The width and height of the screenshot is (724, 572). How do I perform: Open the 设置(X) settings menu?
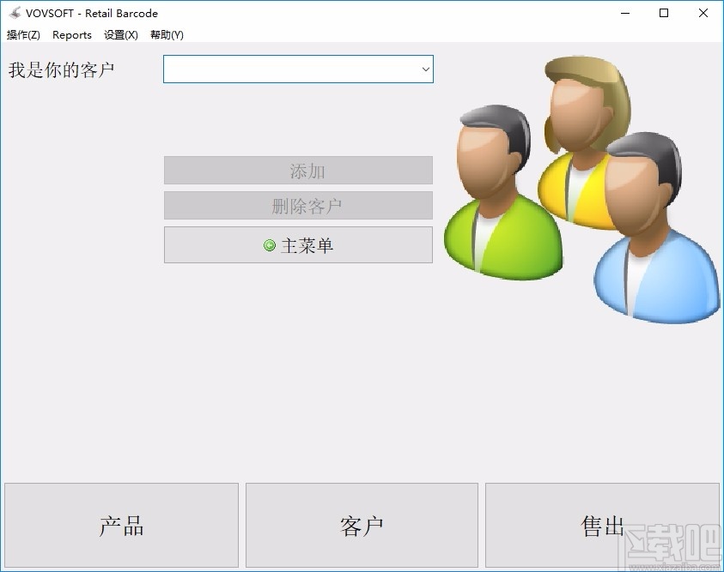(120, 35)
